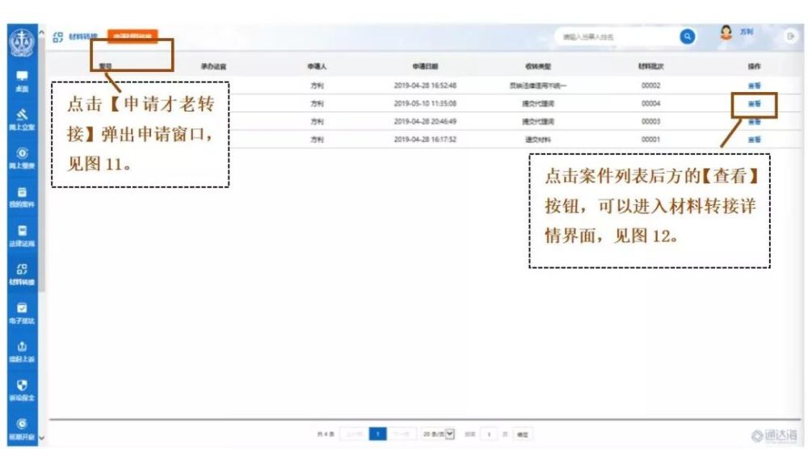Click the orange 申请材料转接 button

pyautogui.click(x=133, y=36)
